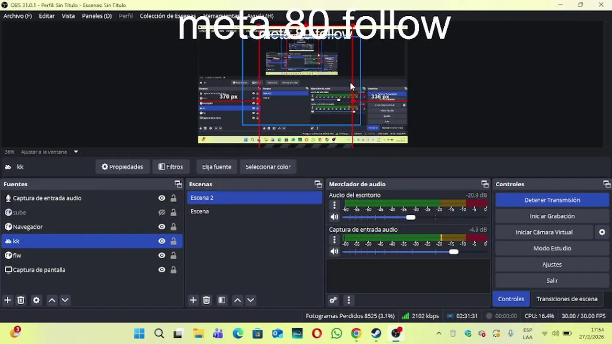Open Captura de entrada audio three-dot options
This screenshot has height=344, width=612.
click(x=334, y=240)
